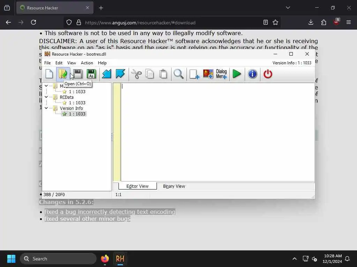This screenshot has width=357, height=267.
Task: Click the green Compile play icon
Action: point(237,74)
